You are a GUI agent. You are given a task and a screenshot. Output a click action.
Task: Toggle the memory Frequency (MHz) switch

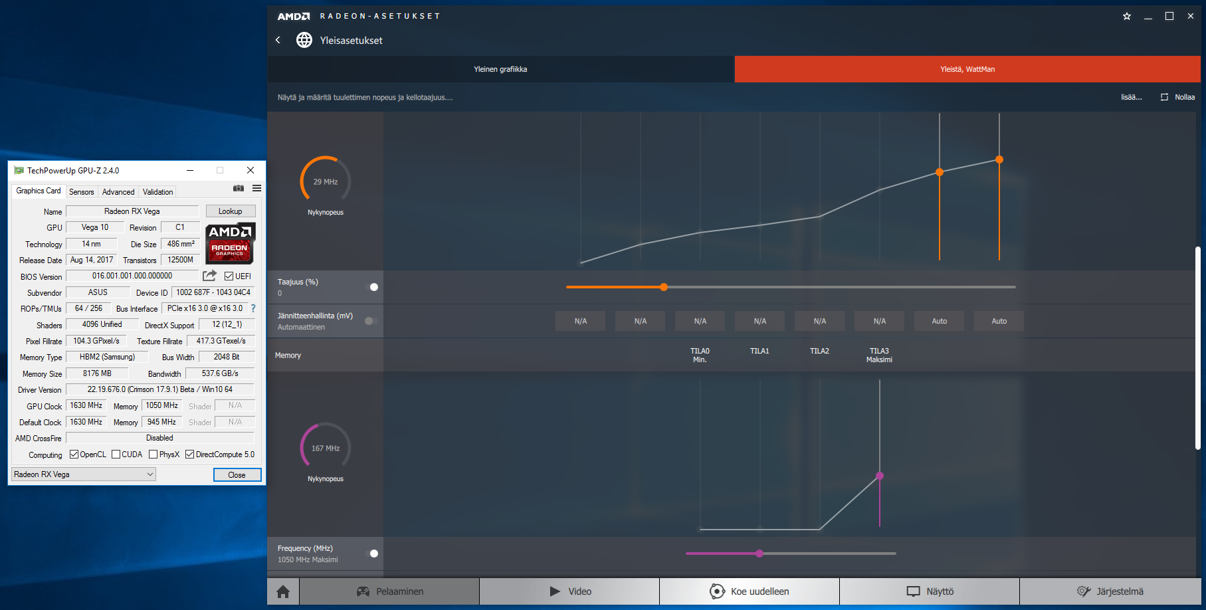(x=372, y=554)
